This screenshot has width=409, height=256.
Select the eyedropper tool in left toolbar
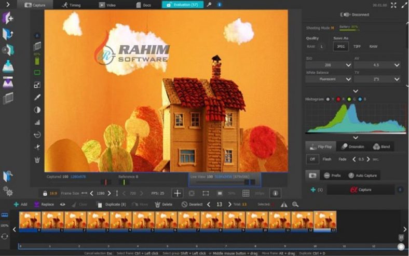37,97
